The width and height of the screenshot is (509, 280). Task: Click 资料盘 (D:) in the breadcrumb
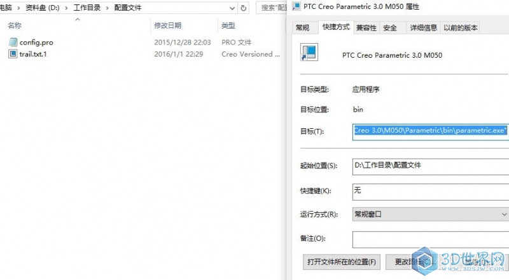[43, 8]
